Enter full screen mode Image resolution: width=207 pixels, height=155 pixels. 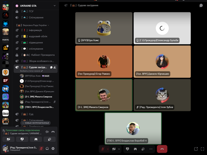[202, 149]
